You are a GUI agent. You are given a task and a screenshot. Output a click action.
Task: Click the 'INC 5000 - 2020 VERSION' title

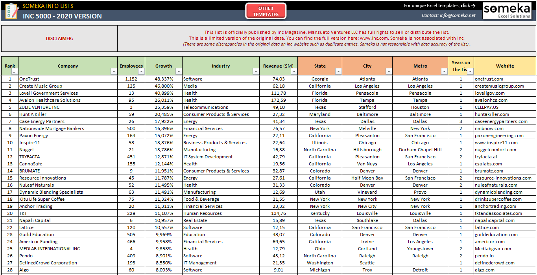click(x=62, y=16)
